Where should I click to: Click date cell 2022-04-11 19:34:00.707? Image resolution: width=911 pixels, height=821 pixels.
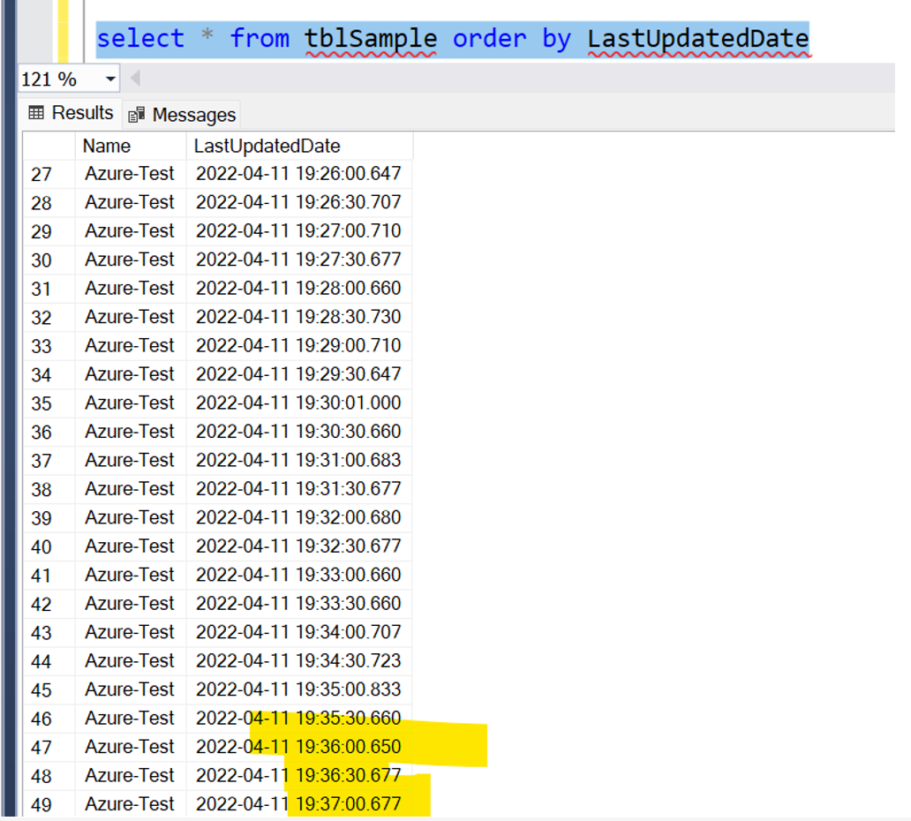[x=299, y=632]
